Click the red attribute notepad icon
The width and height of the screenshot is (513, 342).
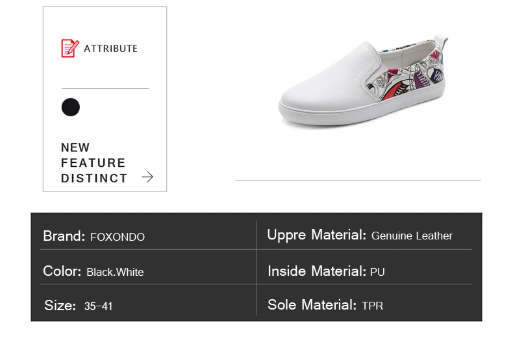tap(70, 49)
